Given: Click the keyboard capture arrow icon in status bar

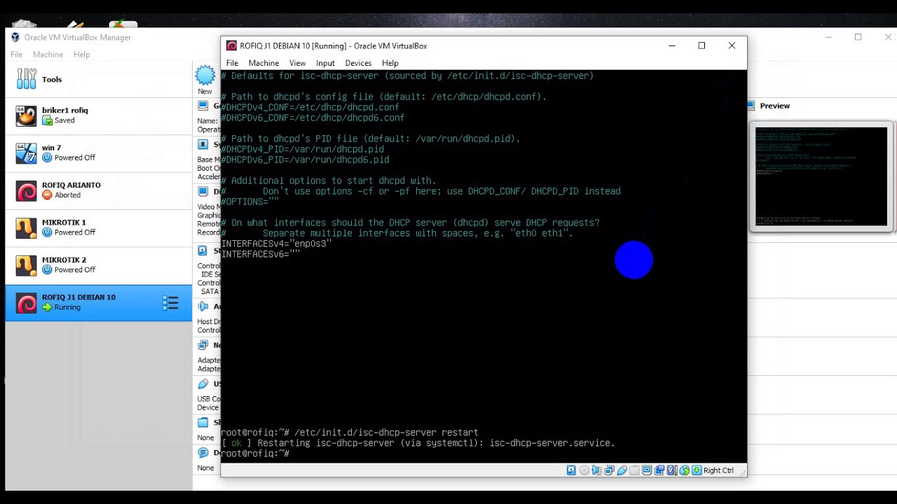Looking at the screenshot, I should [697, 470].
